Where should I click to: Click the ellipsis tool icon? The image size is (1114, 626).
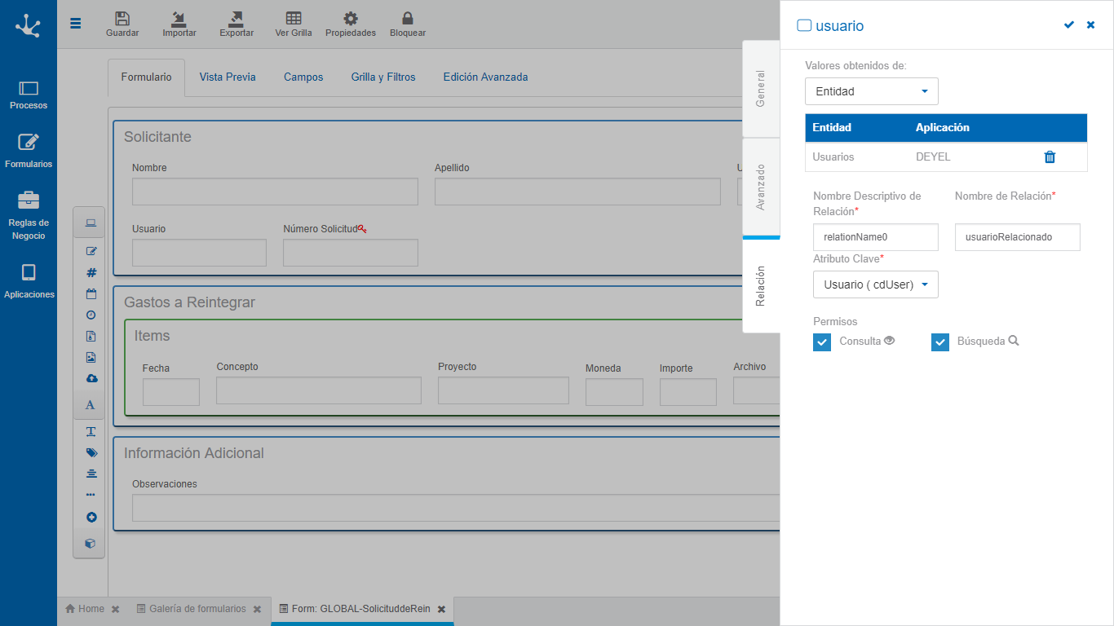(x=91, y=495)
